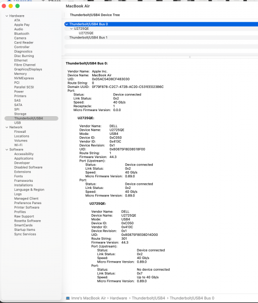Collapse Thunderbolt/USB4 Bus 0 tree row
This screenshot has width=258, height=303.
67,24
